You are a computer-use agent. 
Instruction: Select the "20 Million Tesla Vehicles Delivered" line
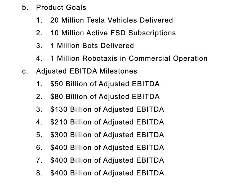(x=112, y=20)
